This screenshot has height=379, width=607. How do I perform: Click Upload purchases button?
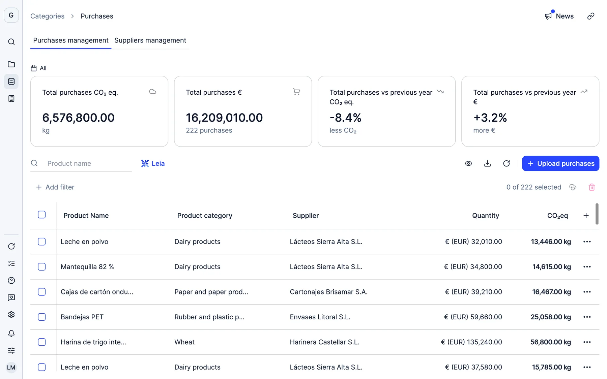[x=560, y=163]
